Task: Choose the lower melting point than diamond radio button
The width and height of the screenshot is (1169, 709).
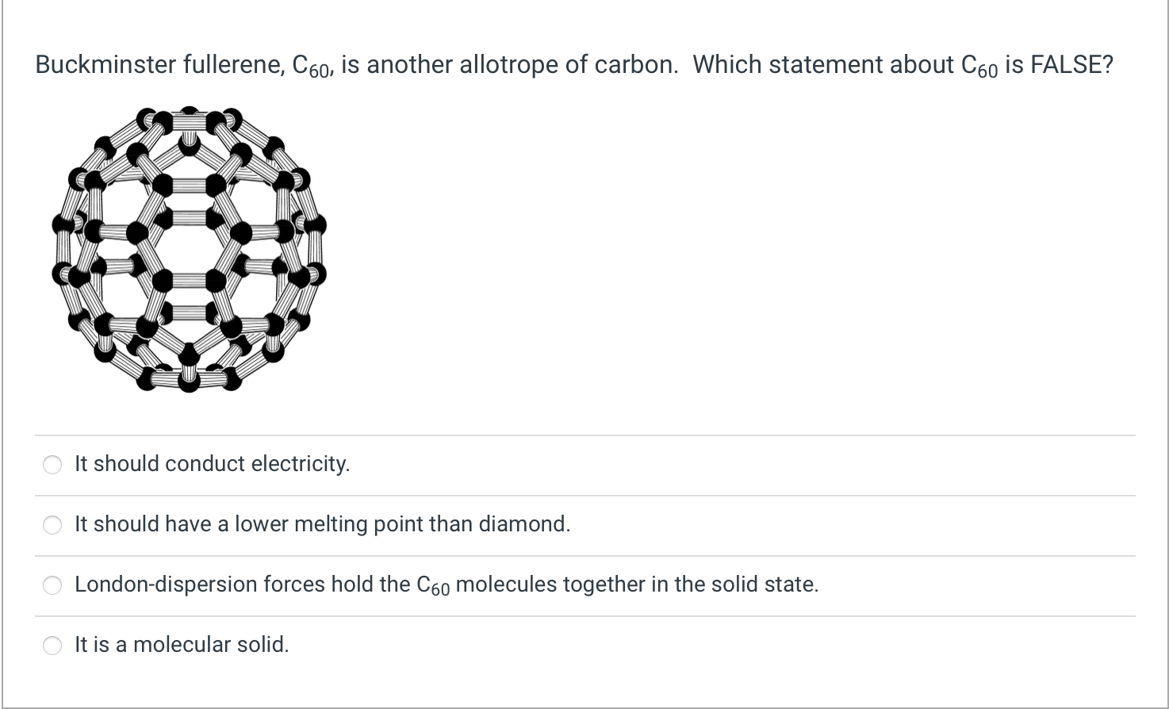Action: tap(52, 525)
